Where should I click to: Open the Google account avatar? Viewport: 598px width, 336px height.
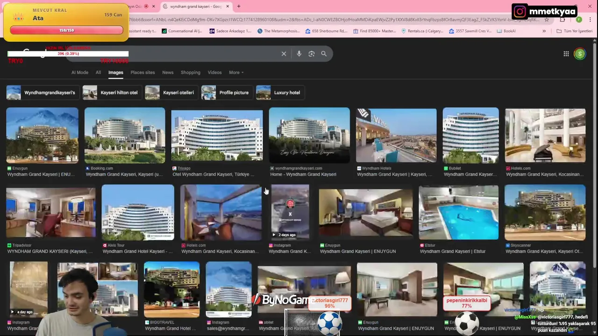pos(580,54)
